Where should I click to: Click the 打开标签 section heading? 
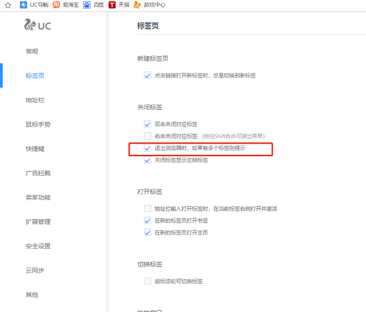coord(150,191)
